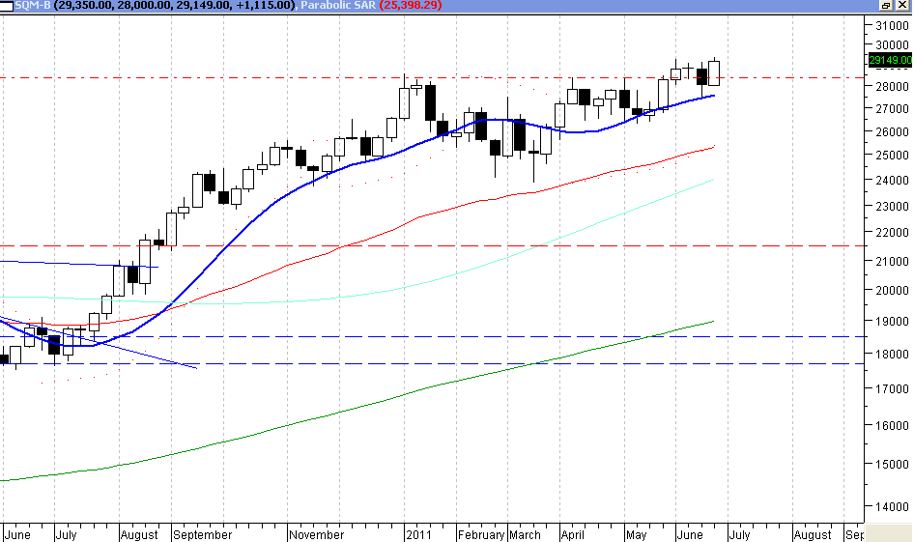Click the 15000 price axis label

tap(892, 465)
